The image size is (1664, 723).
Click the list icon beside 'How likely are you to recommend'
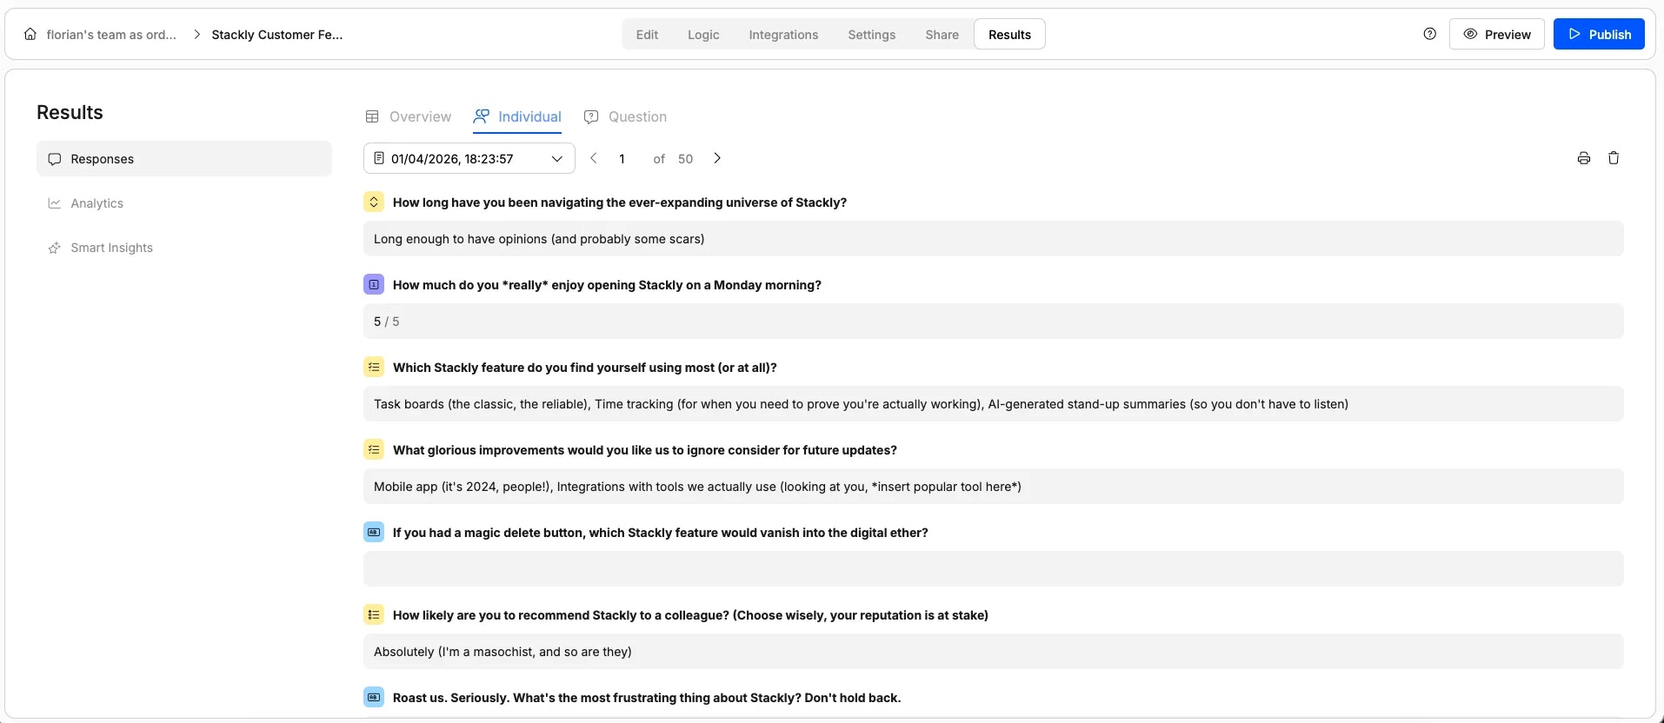click(374, 614)
